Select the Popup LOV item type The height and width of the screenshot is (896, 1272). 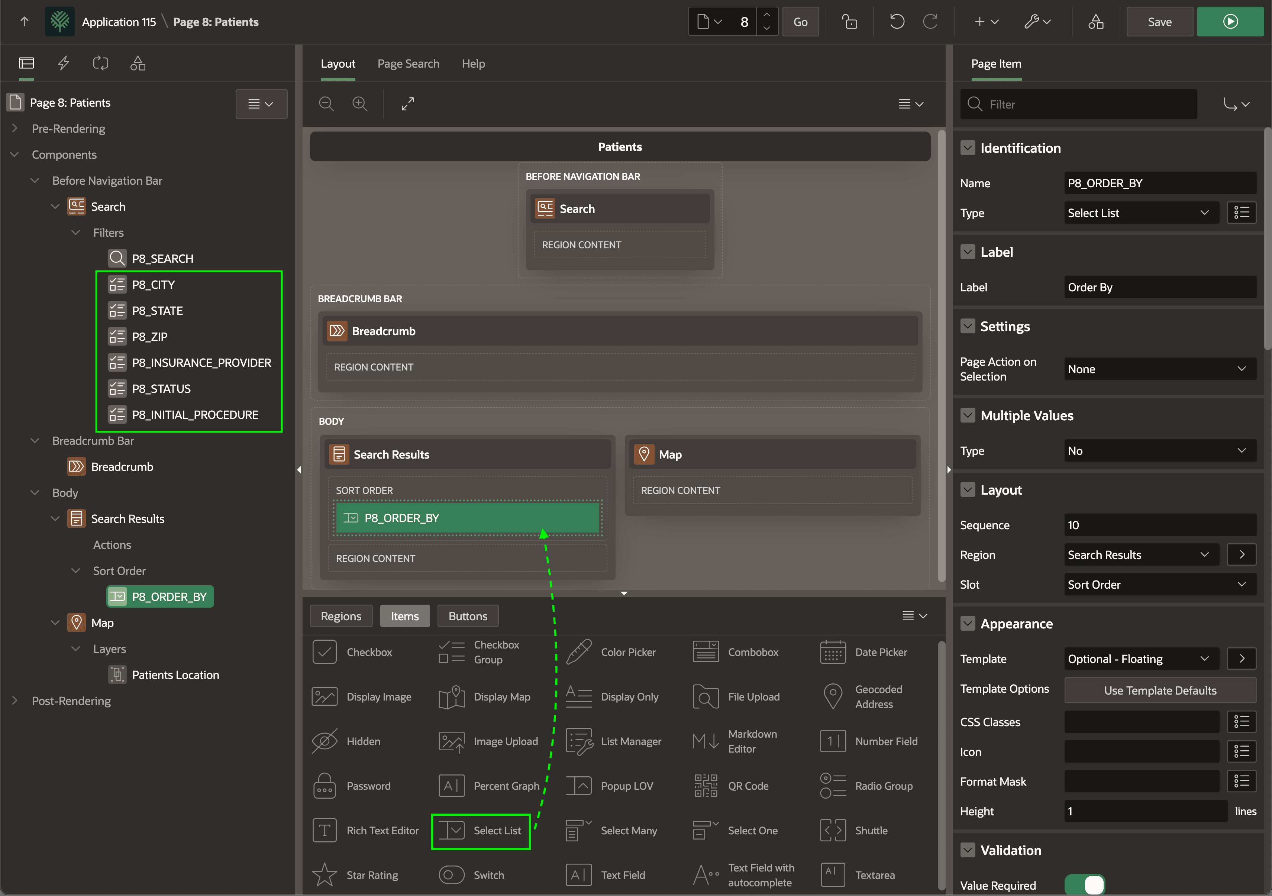(x=609, y=786)
